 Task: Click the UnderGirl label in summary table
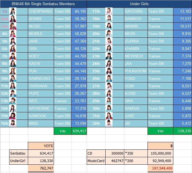(x=19, y=161)
